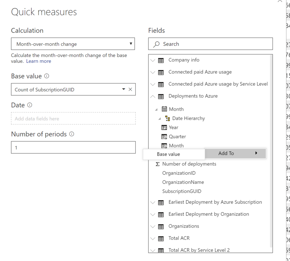Click the Number of periods info icon
The height and width of the screenshot is (261, 290).
click(71, 134)
